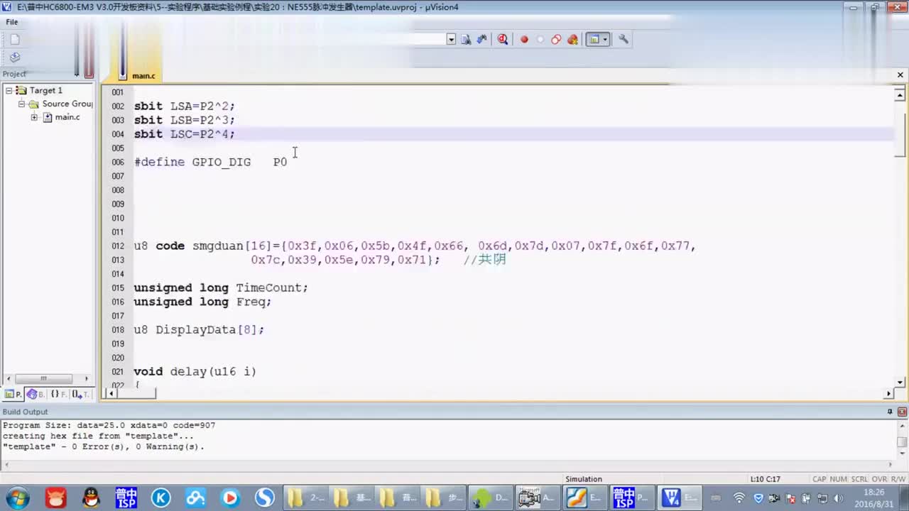Click editor scroll-down arrow

tap(900, 383)
